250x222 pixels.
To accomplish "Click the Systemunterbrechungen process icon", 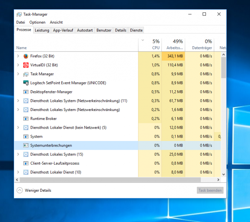I will coord(26,145).
